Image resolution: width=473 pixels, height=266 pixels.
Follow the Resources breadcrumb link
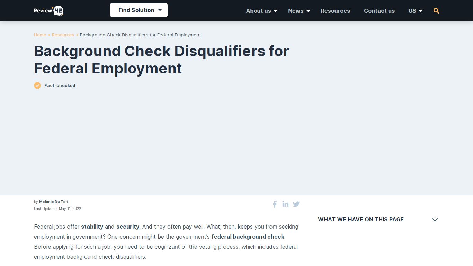[63, 35]
